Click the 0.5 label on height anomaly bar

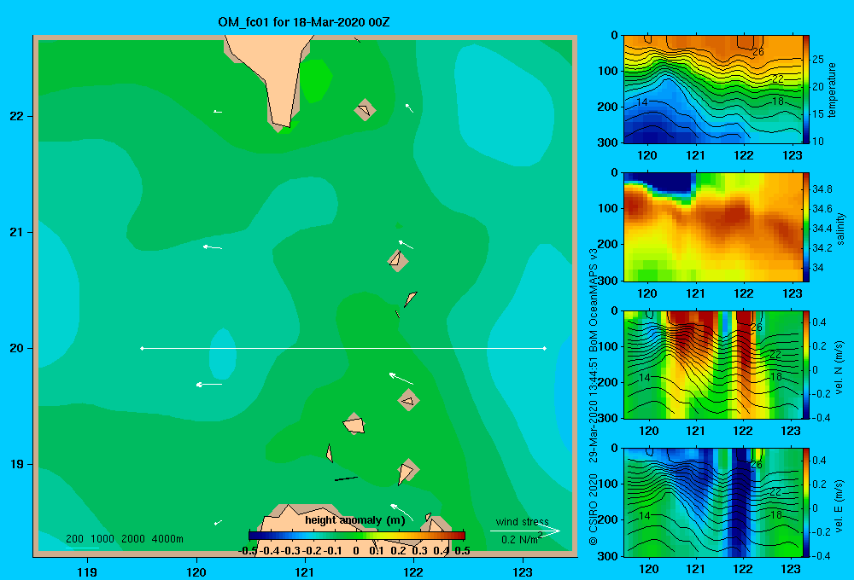tap(462, 551)
